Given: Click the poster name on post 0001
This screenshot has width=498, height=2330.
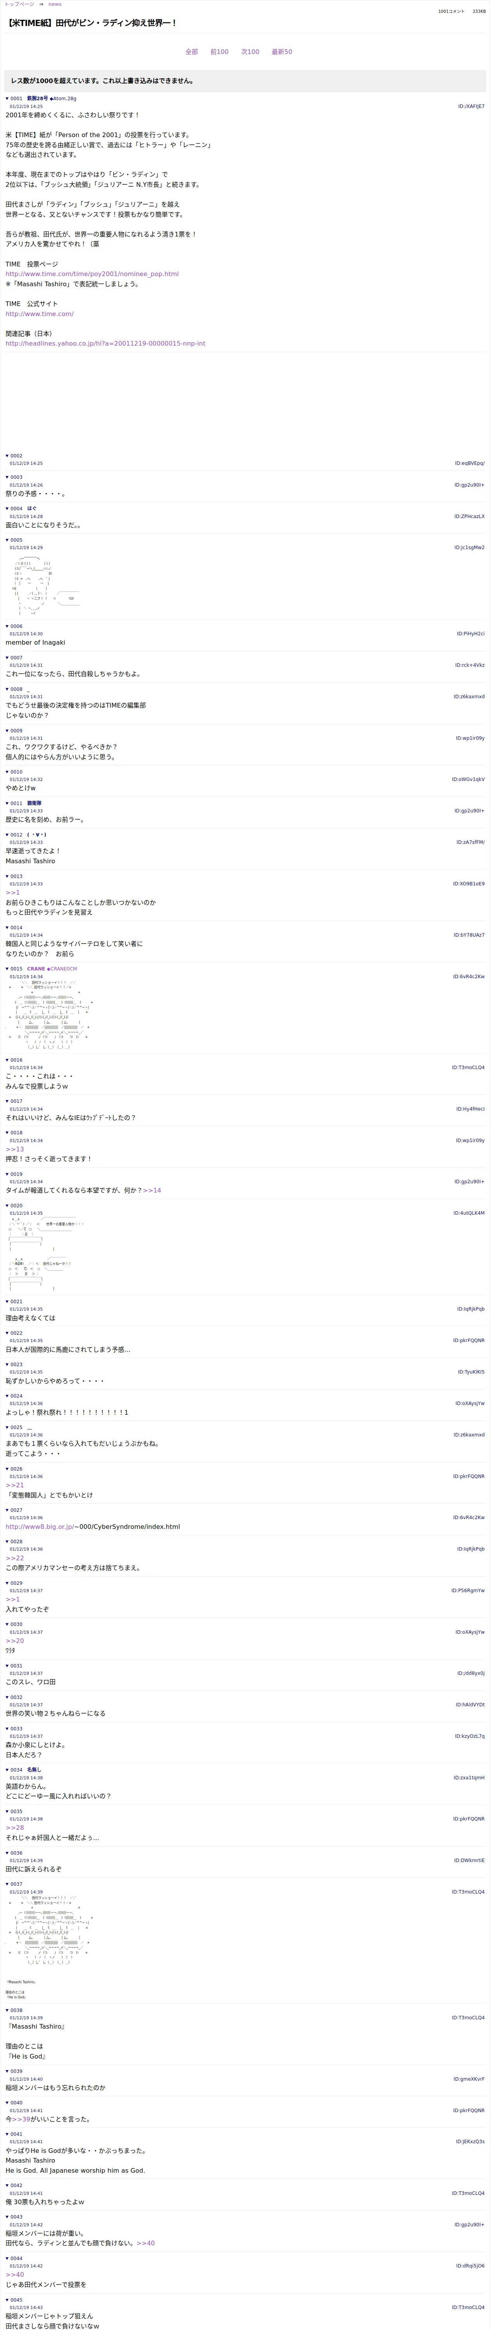Looking at the screenshot, I should (39, 99).
